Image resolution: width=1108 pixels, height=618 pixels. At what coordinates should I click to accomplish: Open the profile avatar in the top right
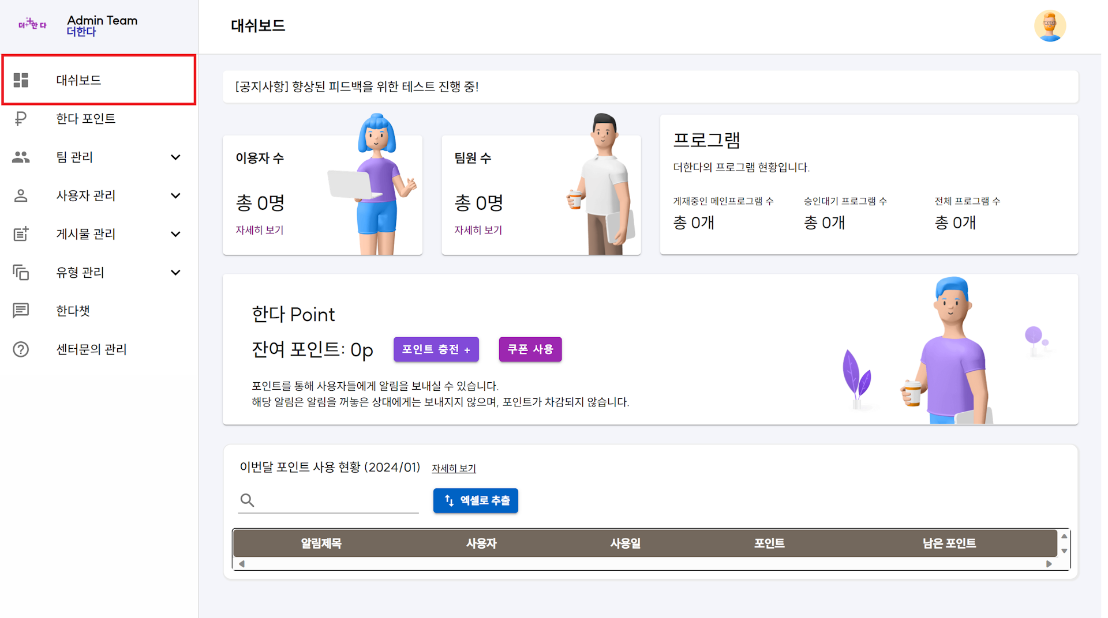pos(1050,25)
